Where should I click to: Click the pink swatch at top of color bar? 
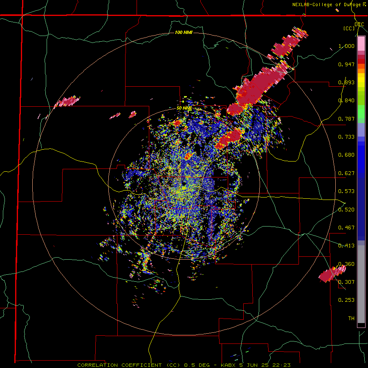[x=361, y=43]
